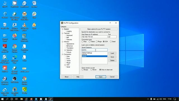Open the This PC desktop icon
Image resolution: width=179 pixels, height=101 pixels.
pyautogui.click(x=5, y=4)
